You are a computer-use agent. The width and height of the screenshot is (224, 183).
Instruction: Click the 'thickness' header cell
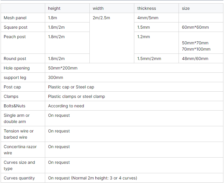click(x=156, y=8)
